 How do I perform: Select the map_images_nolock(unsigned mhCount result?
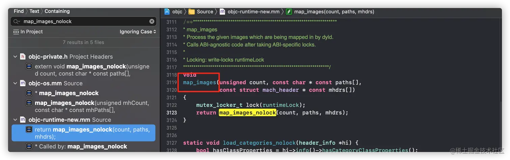pos(92,106)
